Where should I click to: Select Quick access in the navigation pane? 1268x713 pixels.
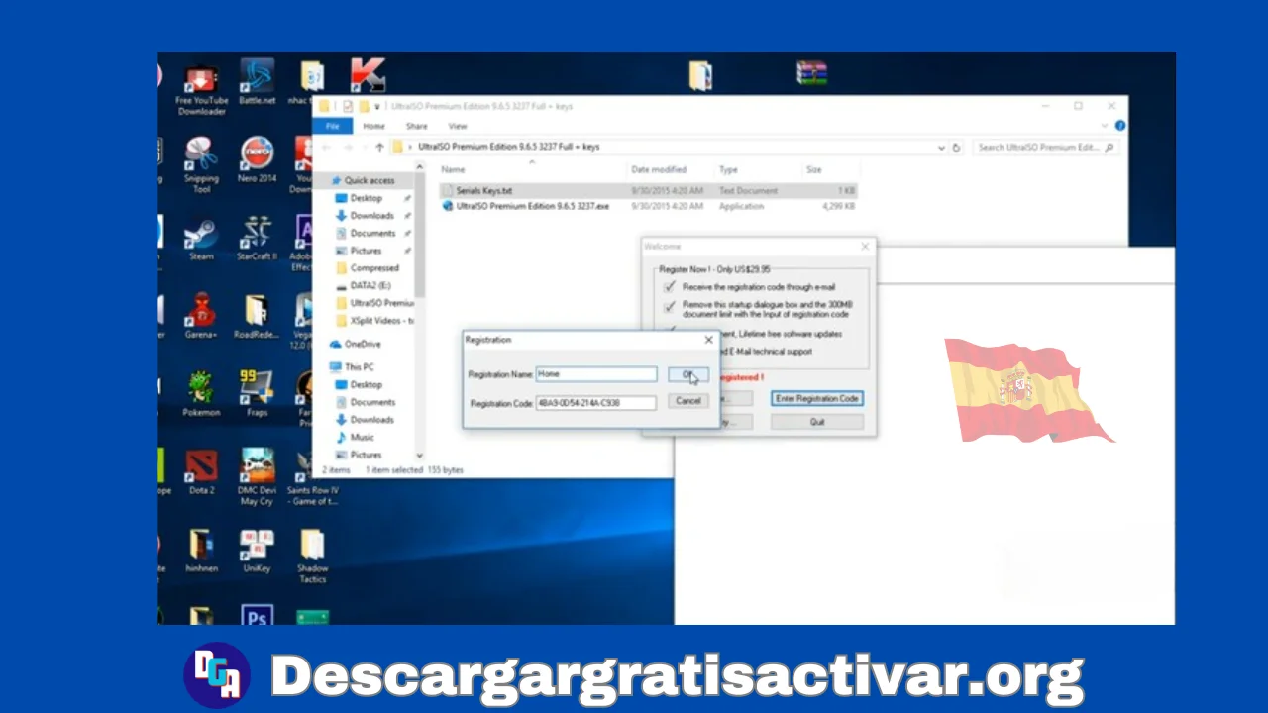(369, 181)
